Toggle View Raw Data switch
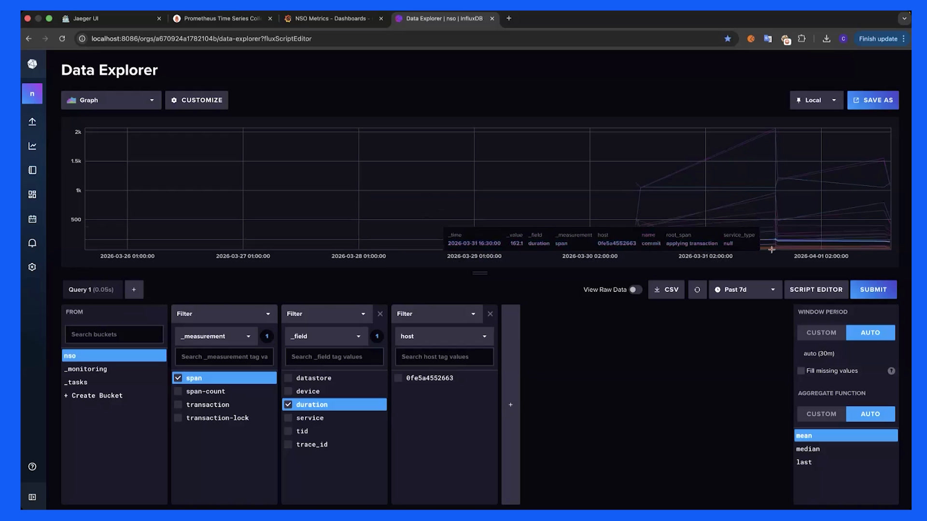The image size is (927, 521). [635, 289]
